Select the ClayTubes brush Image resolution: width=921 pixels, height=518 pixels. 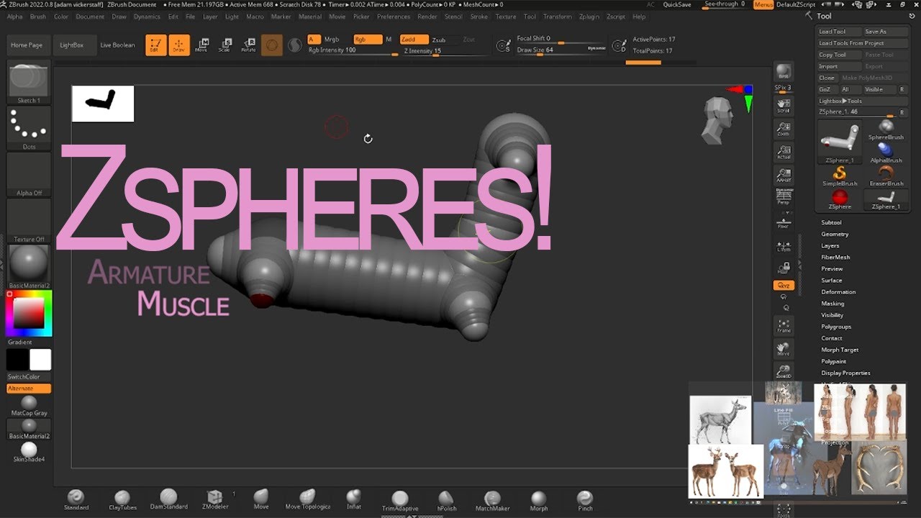122,500
